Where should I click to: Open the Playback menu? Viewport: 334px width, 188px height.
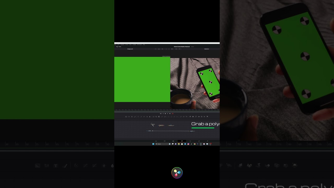[122, 45]
